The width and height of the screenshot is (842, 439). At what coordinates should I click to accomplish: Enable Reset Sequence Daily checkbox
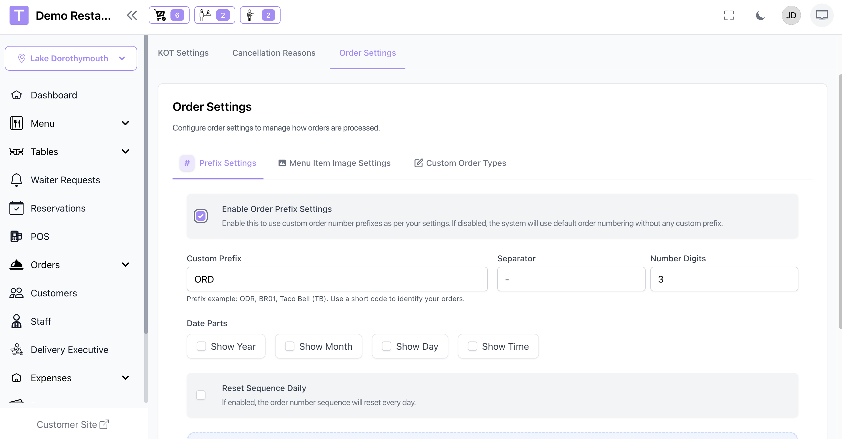[x=201, y=395]
